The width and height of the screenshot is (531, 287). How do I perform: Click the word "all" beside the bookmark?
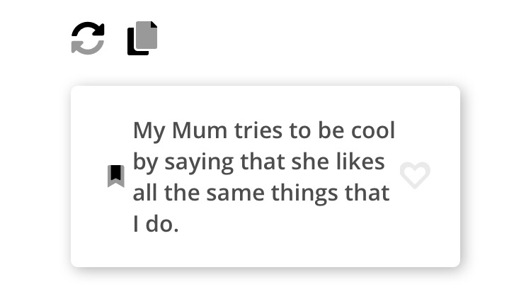point(142,193)
